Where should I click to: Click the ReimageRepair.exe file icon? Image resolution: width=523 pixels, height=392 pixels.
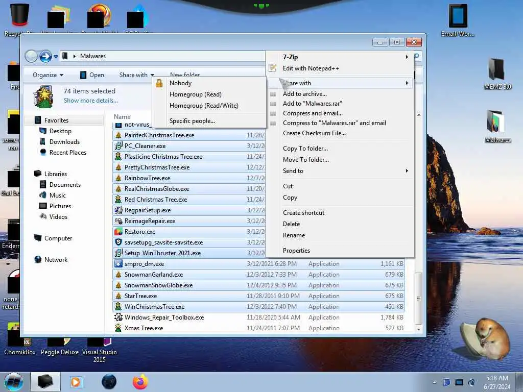[x=118, y=220]
